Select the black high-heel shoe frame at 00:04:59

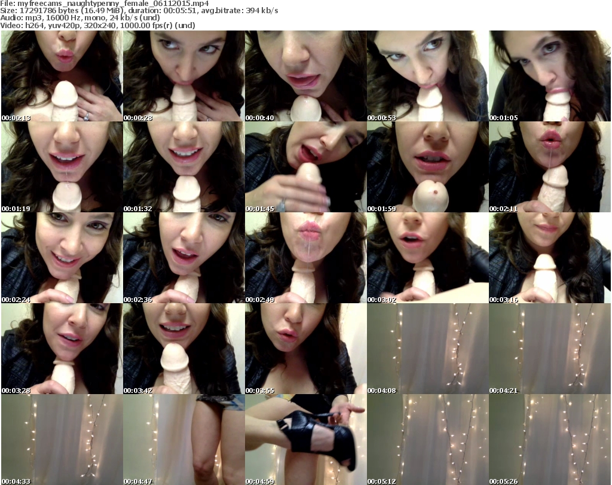pos(305,440)
